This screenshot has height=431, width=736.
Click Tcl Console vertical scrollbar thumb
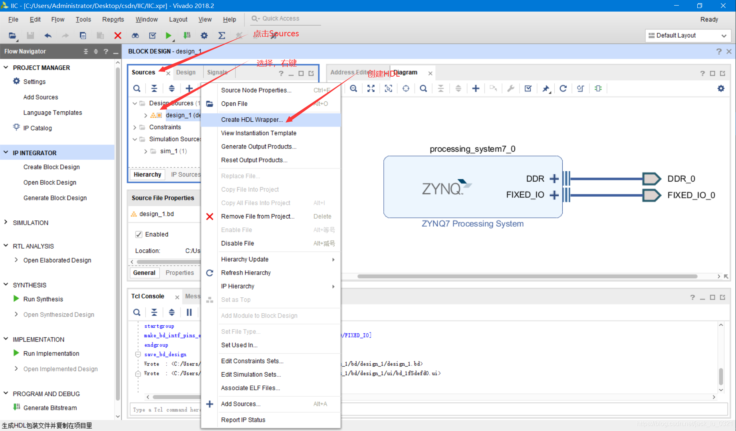pyautogui.click(x=721, y=376)
